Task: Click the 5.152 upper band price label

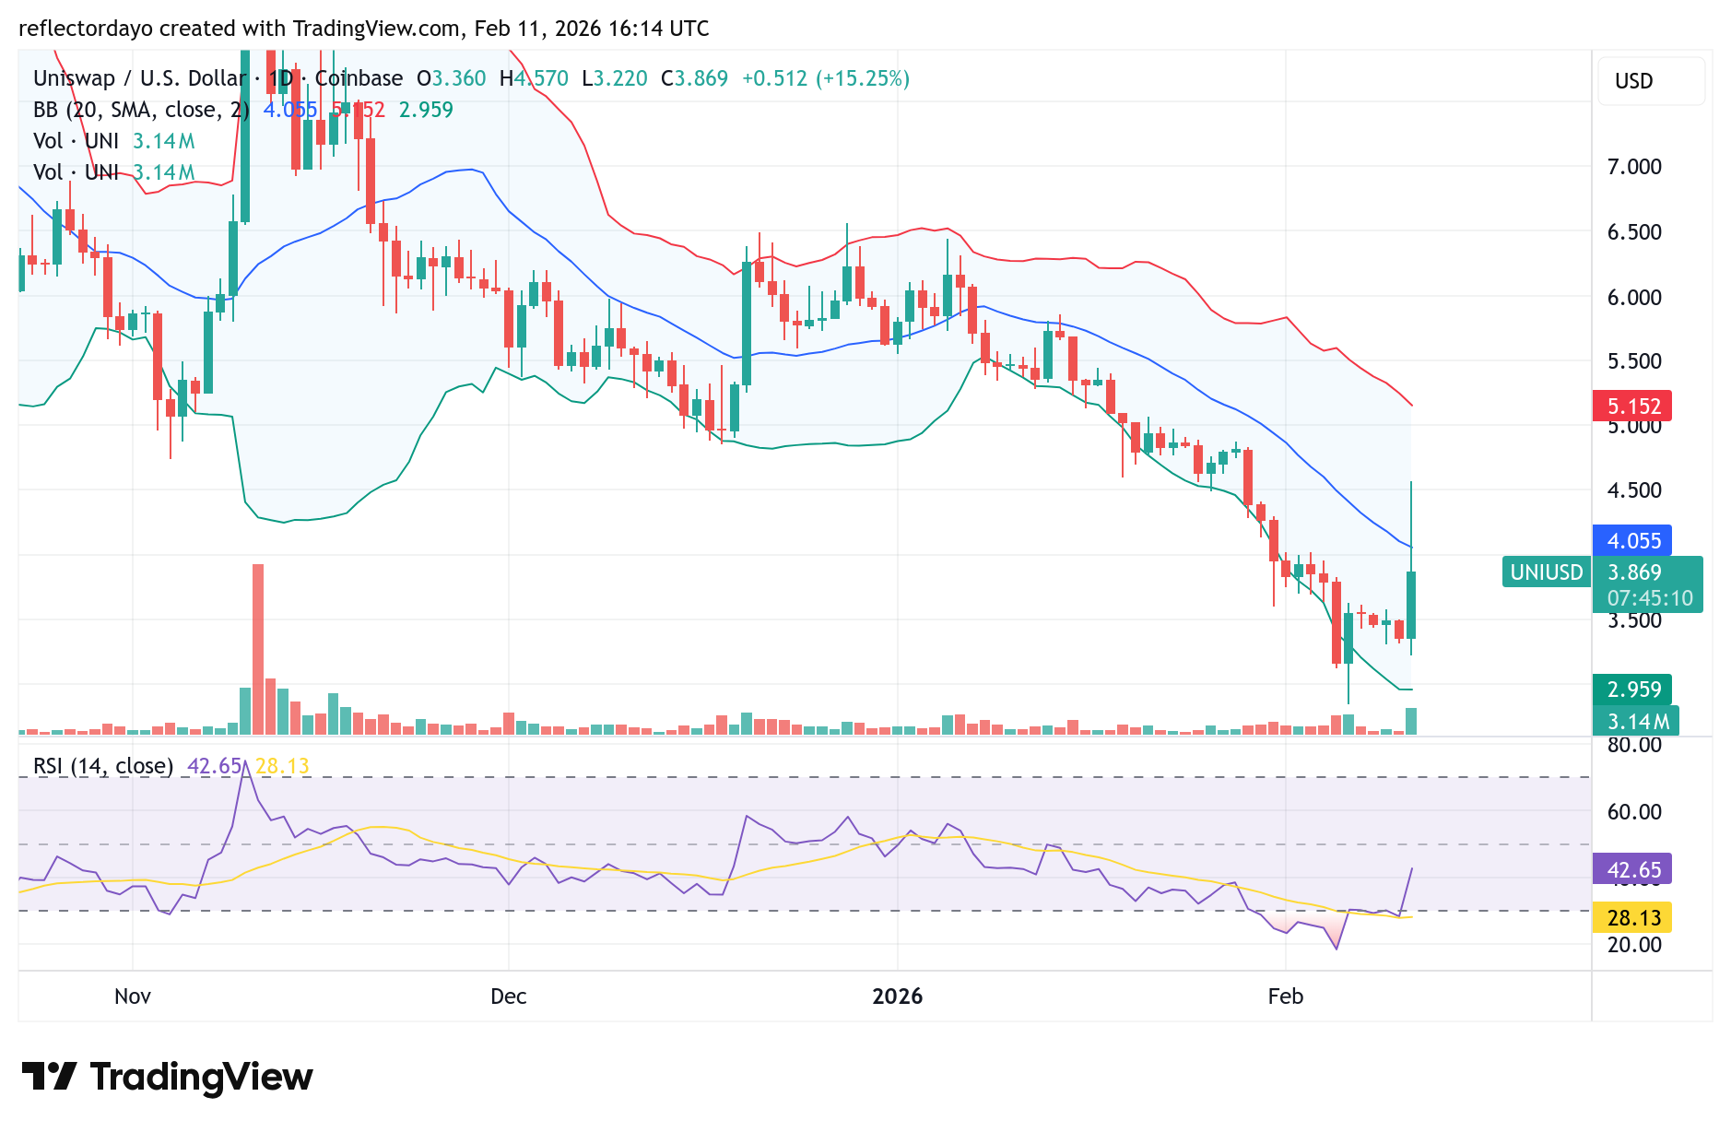Action: tap(1632, 406)
